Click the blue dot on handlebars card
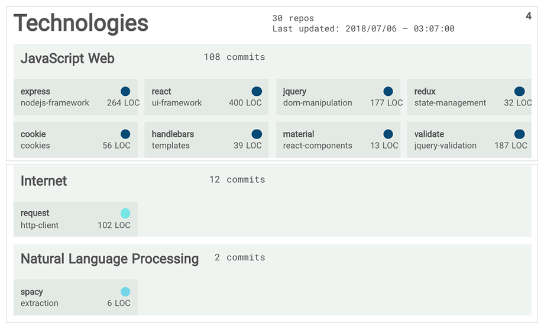544x329 pixels. (257, 134)
